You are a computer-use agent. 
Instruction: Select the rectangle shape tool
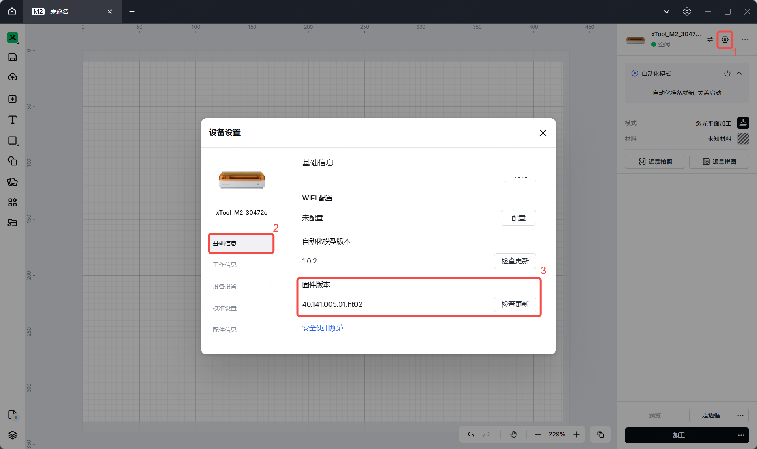click(13, 141)
